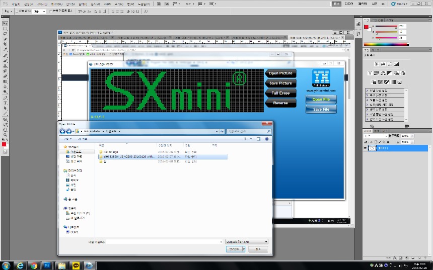Expand the Curves presets list
433x270 pixels.
(x=367, y=95)
